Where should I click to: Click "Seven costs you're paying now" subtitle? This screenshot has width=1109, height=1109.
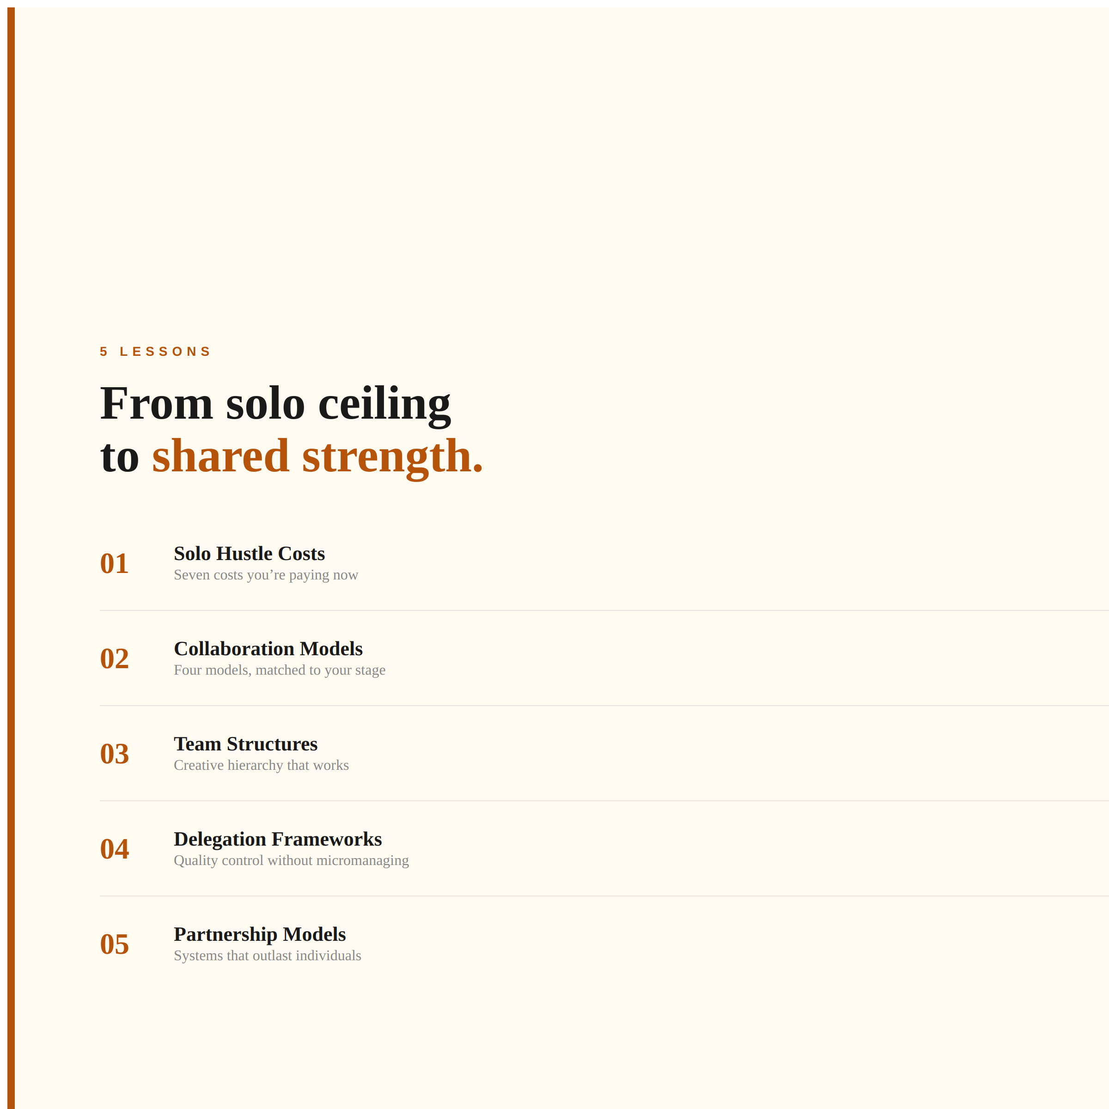tap(266, 575)
